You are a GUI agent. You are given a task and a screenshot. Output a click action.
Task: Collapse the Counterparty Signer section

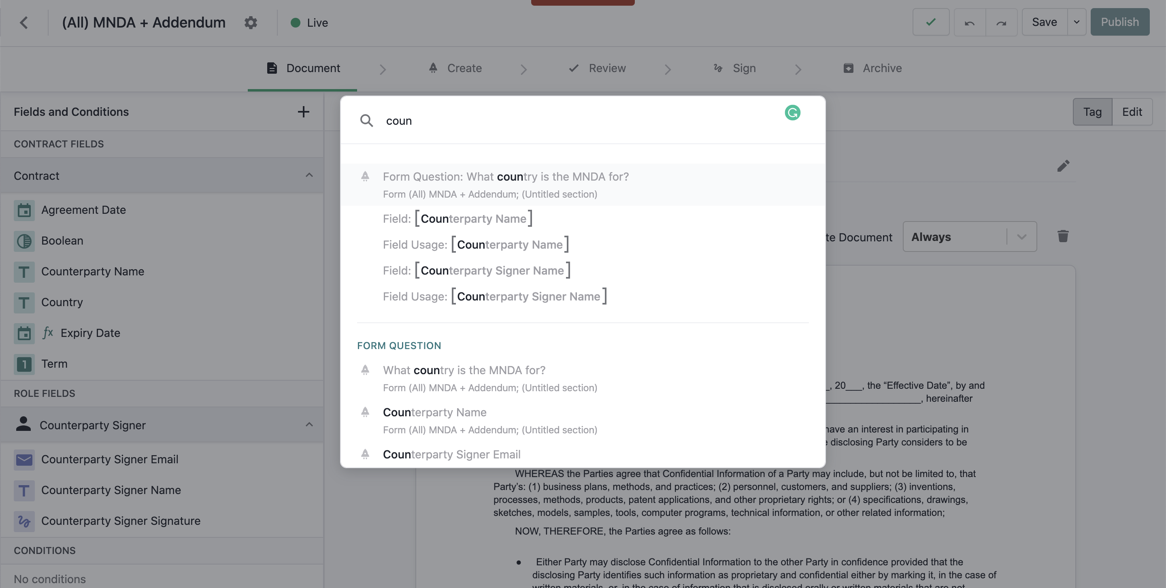[309, 424]
